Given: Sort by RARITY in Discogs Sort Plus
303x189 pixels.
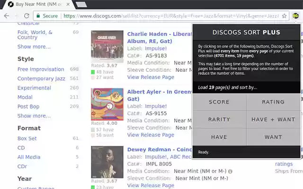Looking at the screenshot, I should [x=219, y=120].
